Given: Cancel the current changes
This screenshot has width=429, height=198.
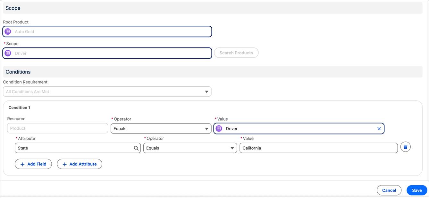Looking at the screenshot, I should 389,190.
